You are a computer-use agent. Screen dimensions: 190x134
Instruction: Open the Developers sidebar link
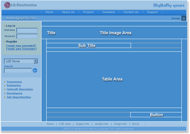(x=14, y=93)
